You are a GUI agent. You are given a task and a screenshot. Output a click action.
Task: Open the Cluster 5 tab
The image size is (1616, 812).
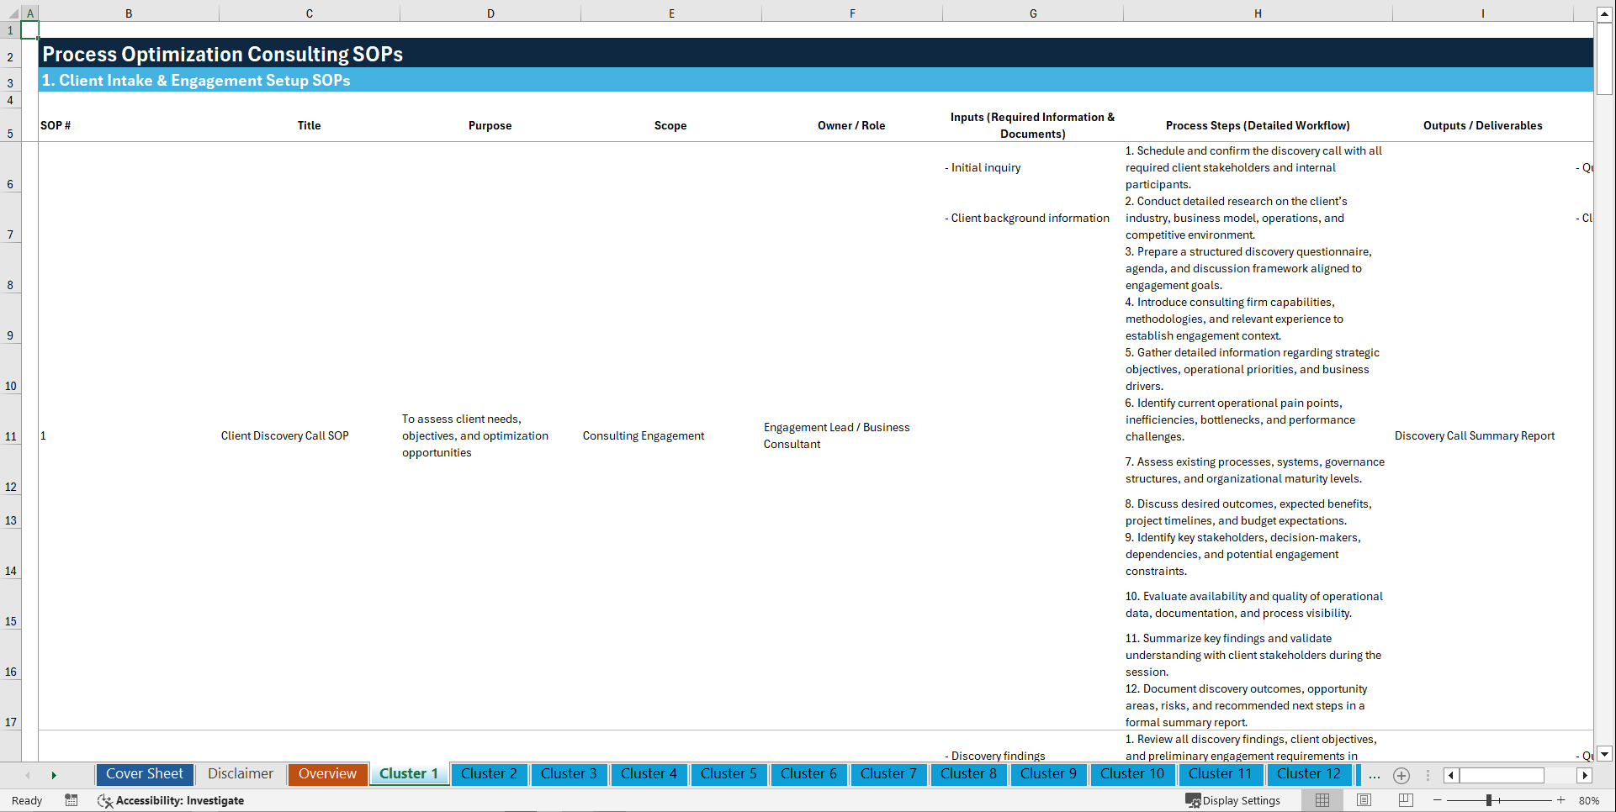[x=729, y=774]
